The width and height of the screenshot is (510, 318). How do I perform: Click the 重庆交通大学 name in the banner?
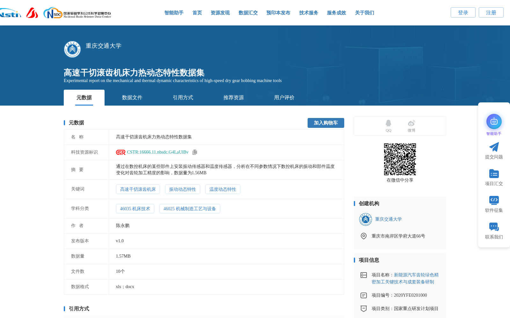(104, 46)
